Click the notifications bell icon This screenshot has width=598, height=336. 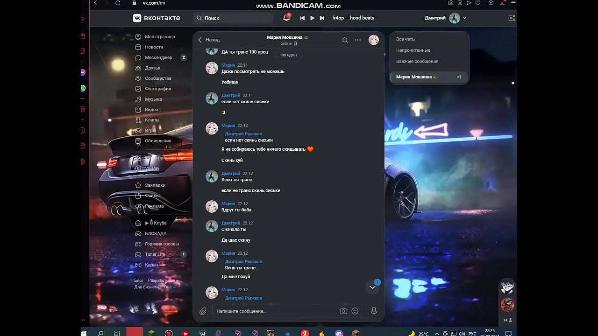coord(286,18)
